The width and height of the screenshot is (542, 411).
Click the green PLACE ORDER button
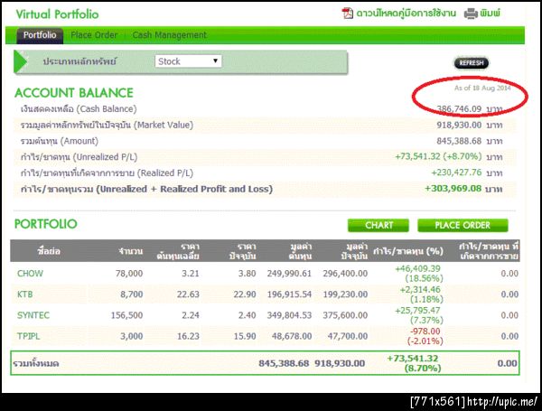coord(463,226)
